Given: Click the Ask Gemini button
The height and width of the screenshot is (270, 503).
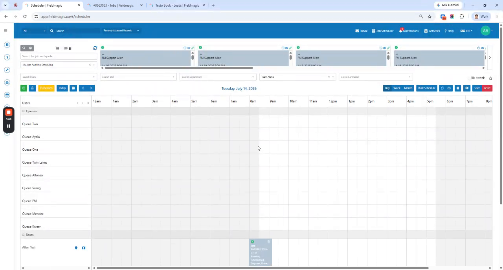Looking at the screenshot, I should coord(448,5).
